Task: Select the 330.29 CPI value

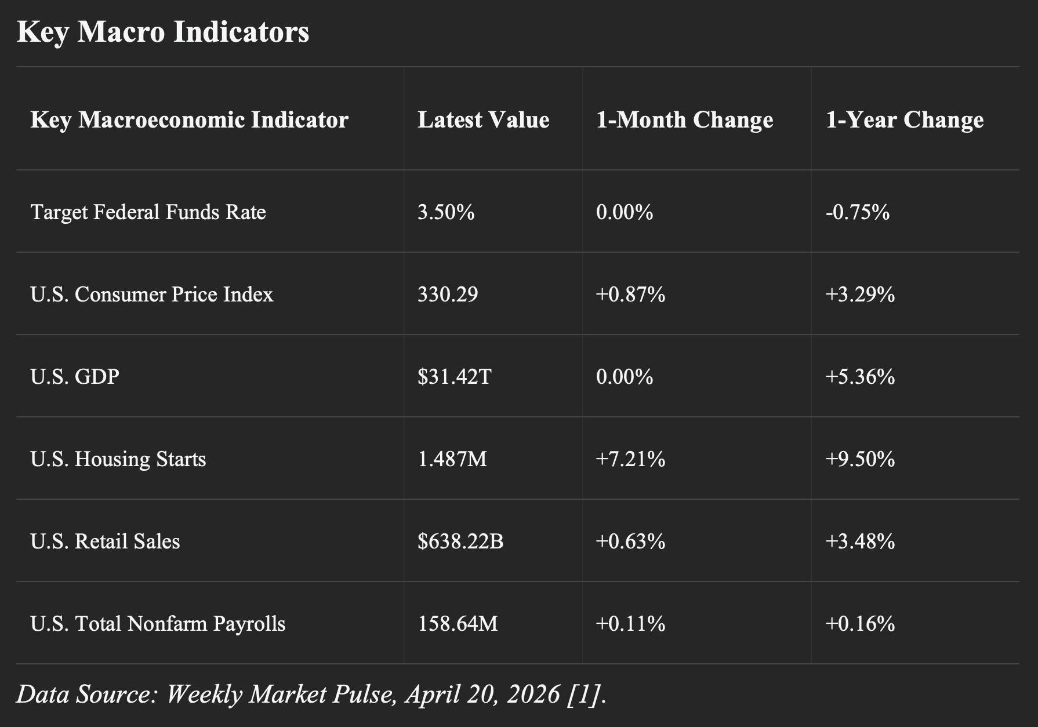Action: coord(448,295)
